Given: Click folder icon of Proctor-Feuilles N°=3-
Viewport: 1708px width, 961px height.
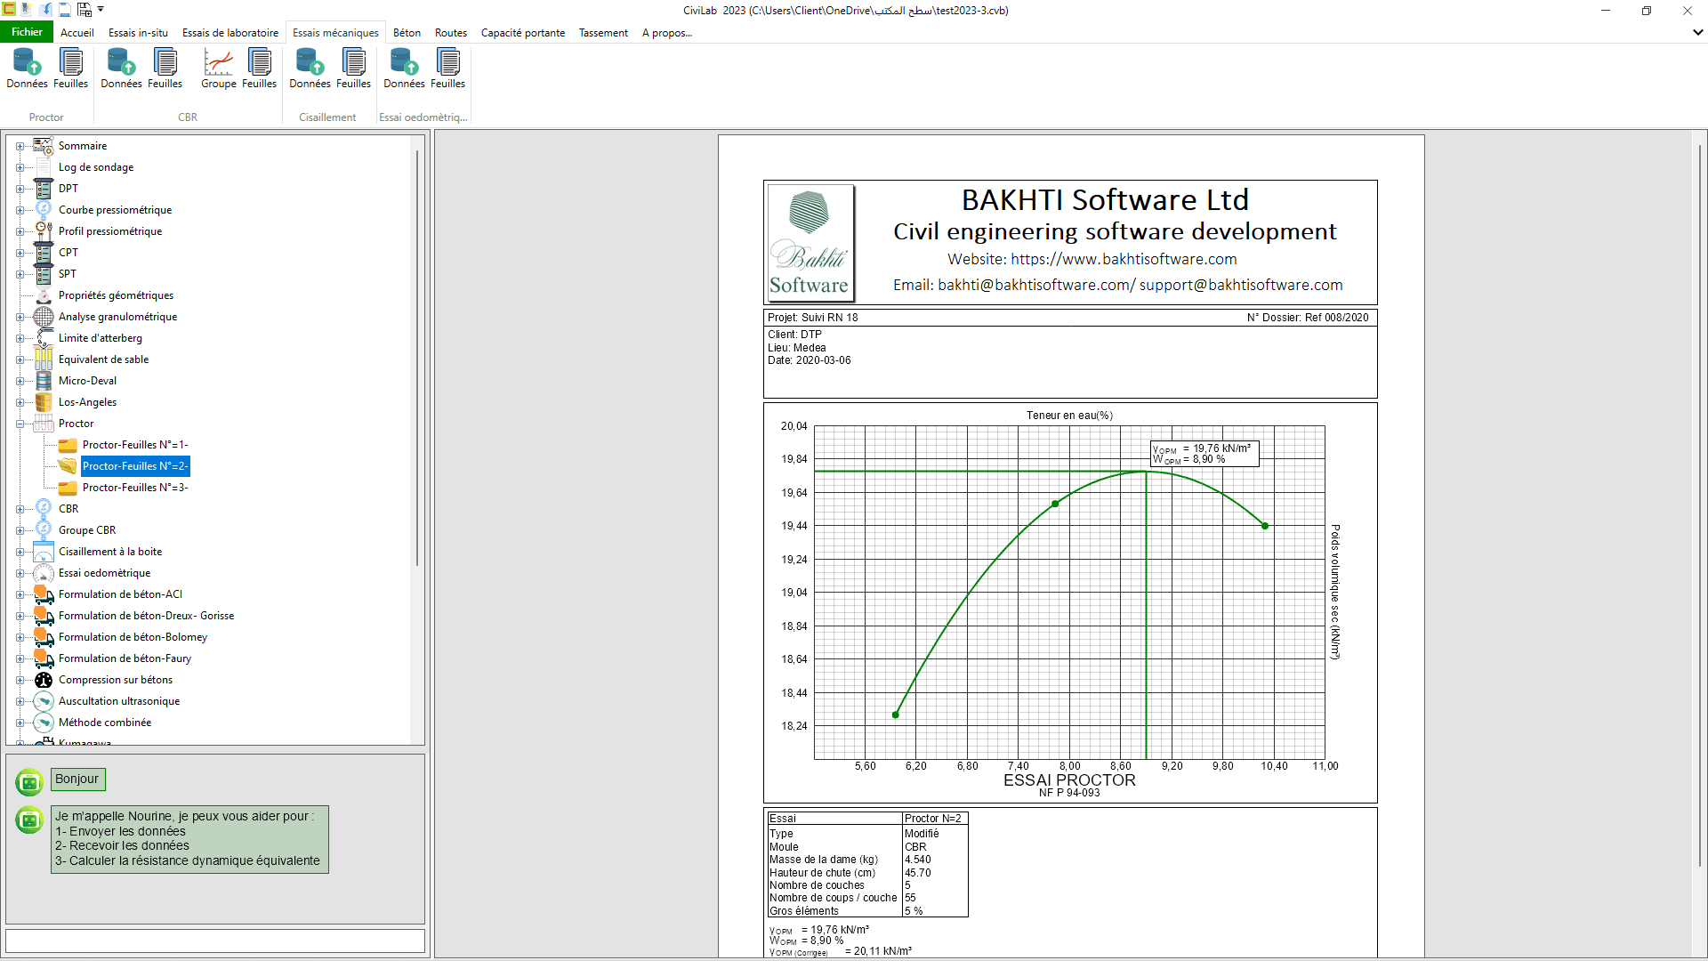Looking at the screenshot, I should click(68, 487).
